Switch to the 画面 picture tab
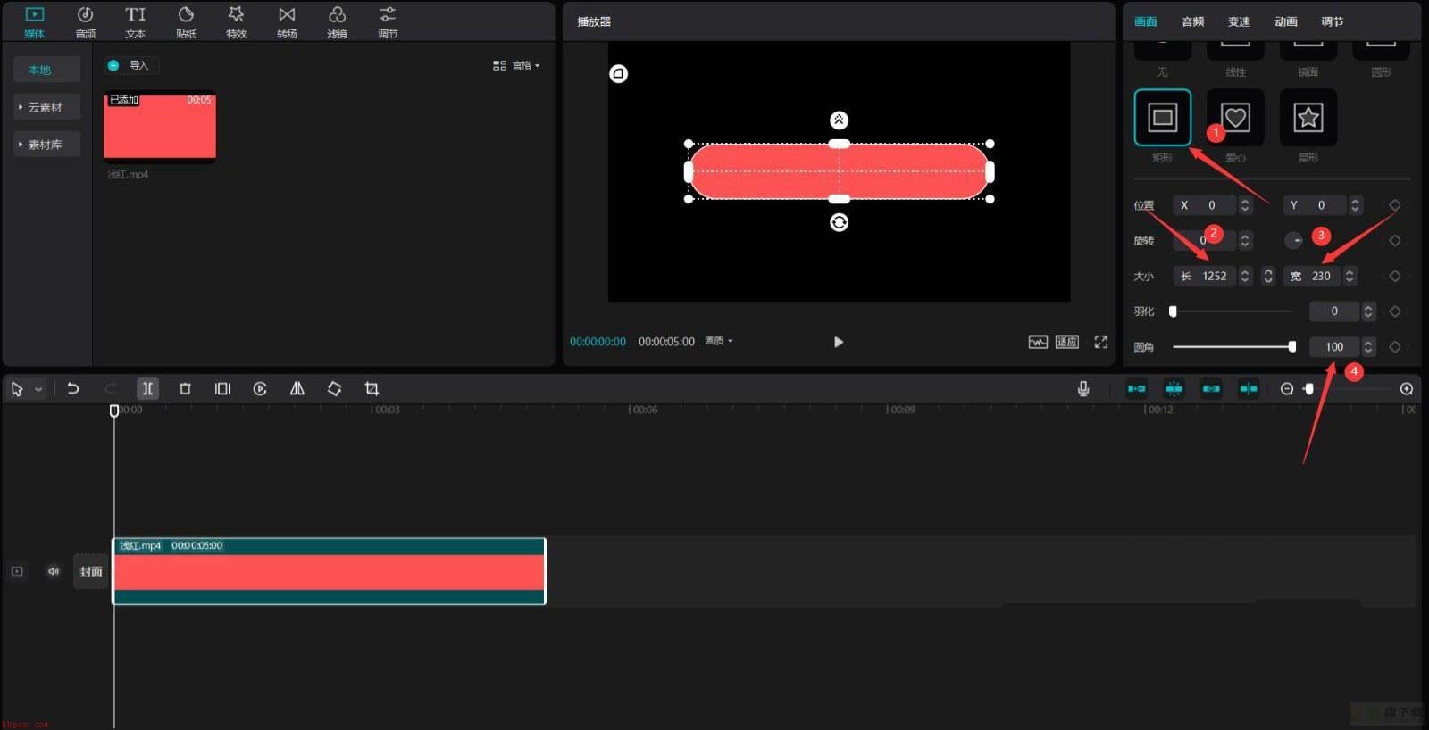The height and width of the screenshot is (730, 1429). pos(1146,21)
